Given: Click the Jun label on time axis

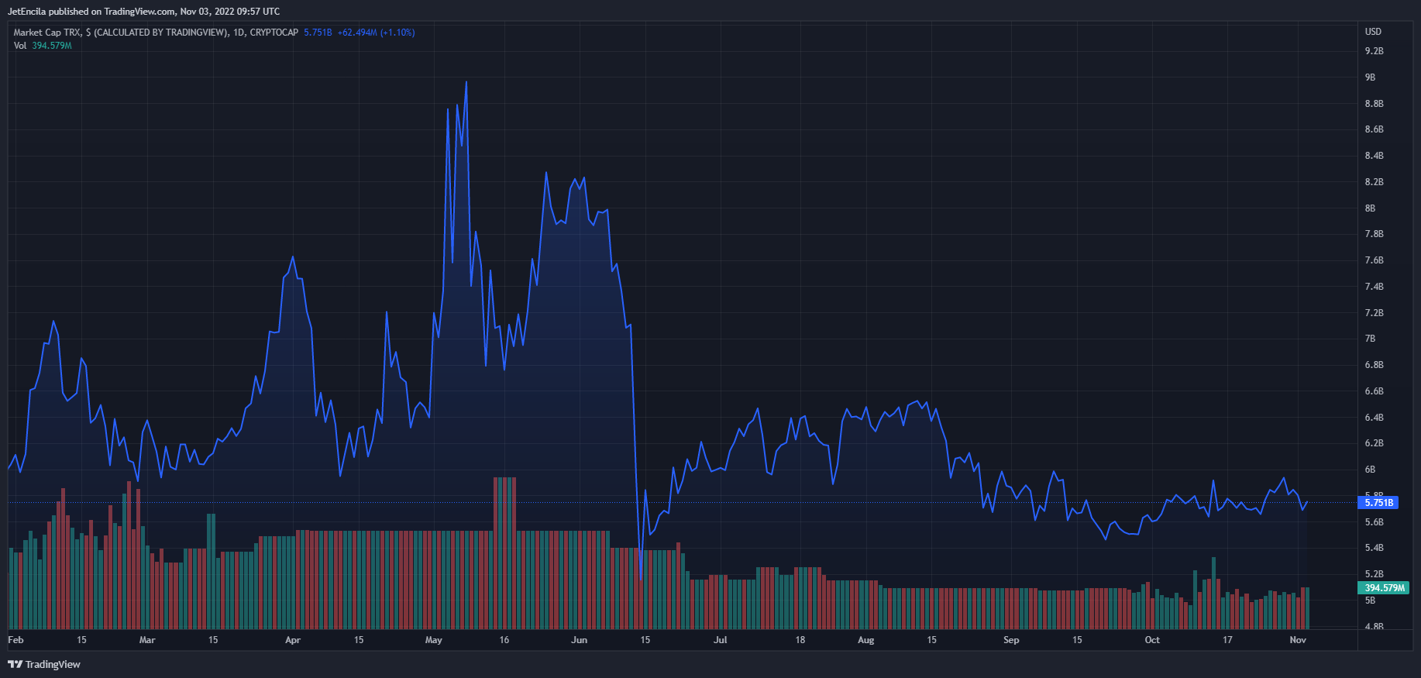Looking at the screenshot, I should (x=579, y=640).
